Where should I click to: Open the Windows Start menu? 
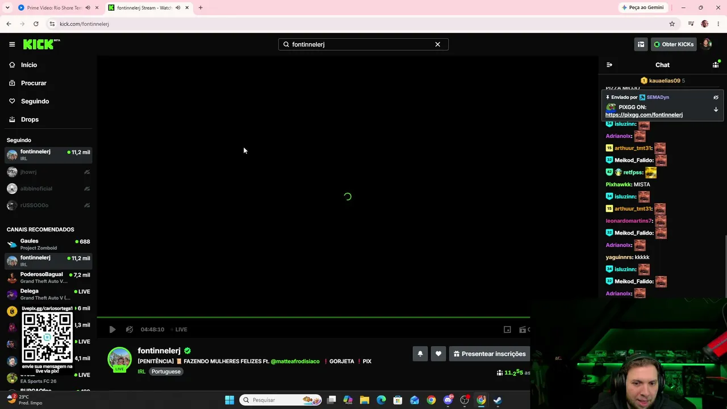(229, 400)
